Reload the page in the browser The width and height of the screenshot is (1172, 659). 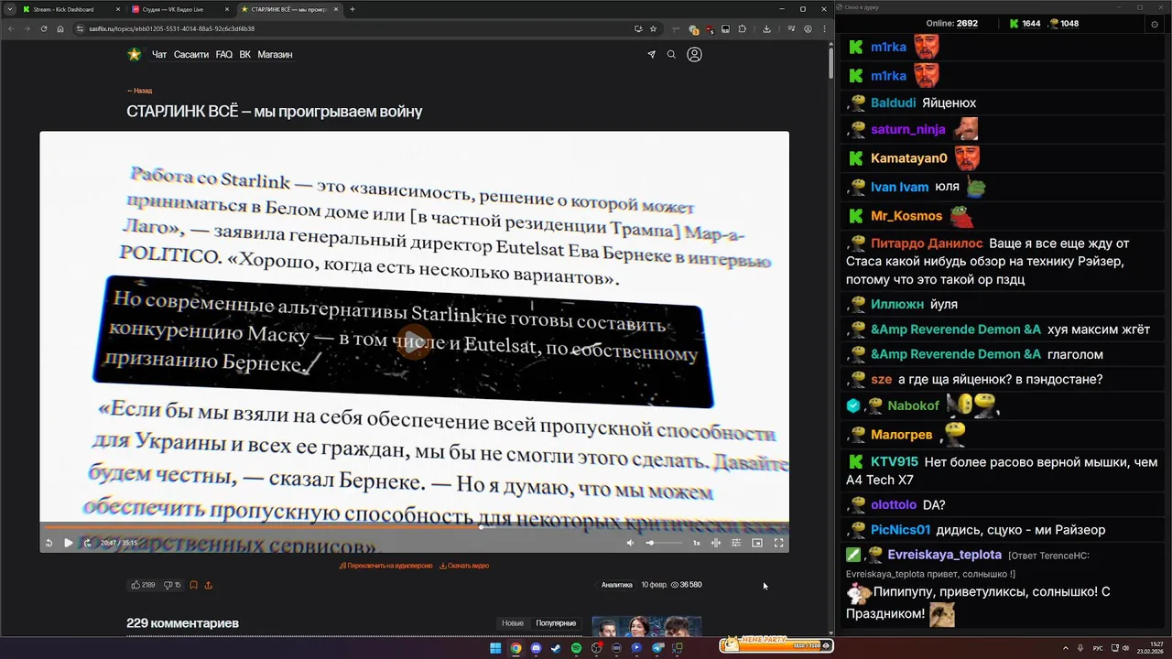coord(43,28)
